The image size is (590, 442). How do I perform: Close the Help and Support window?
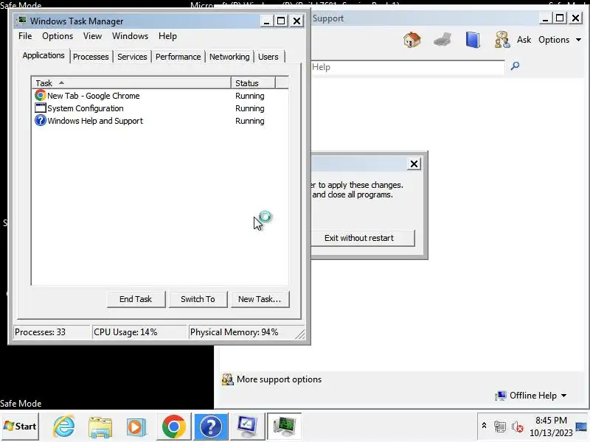point(575,18)
